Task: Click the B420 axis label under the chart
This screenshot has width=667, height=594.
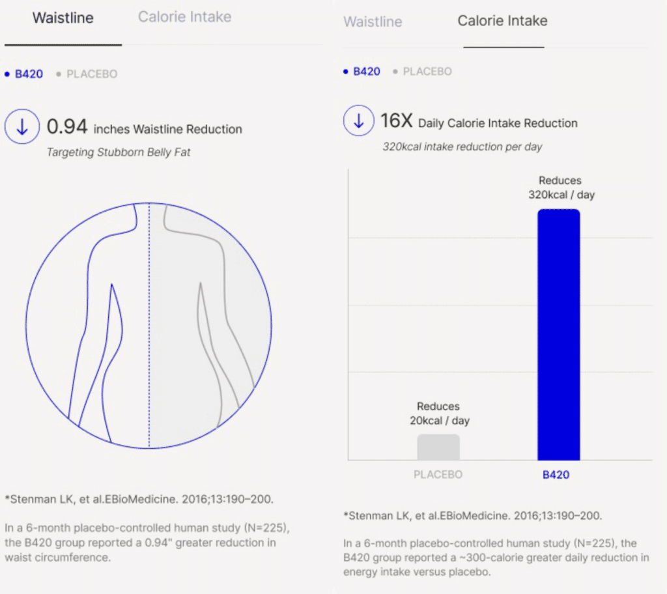Action: (x=556, y=475)
